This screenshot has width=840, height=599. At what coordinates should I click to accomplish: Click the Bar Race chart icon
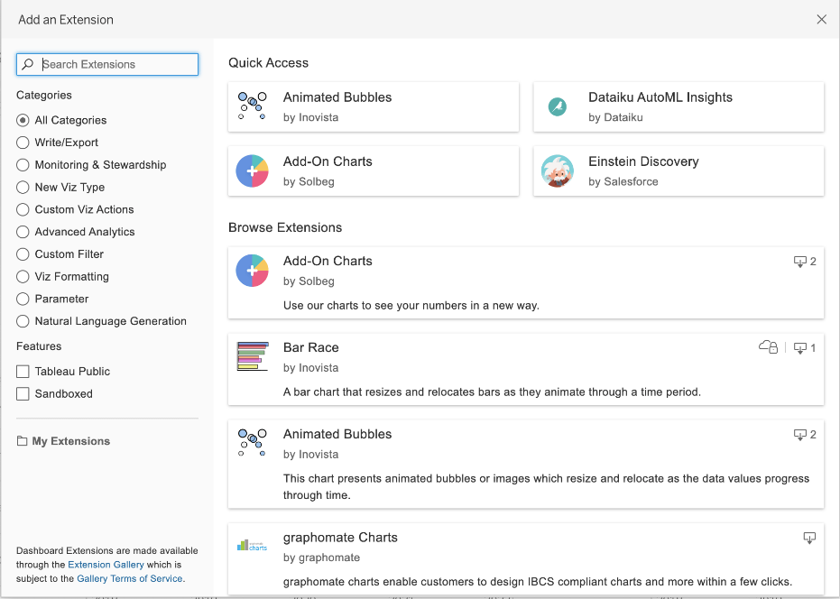pyautogui.click(x=252, y=356)
